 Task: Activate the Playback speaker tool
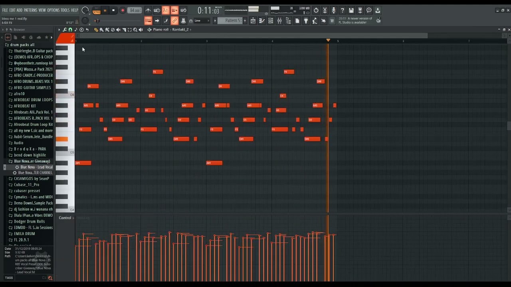point(141,29)
